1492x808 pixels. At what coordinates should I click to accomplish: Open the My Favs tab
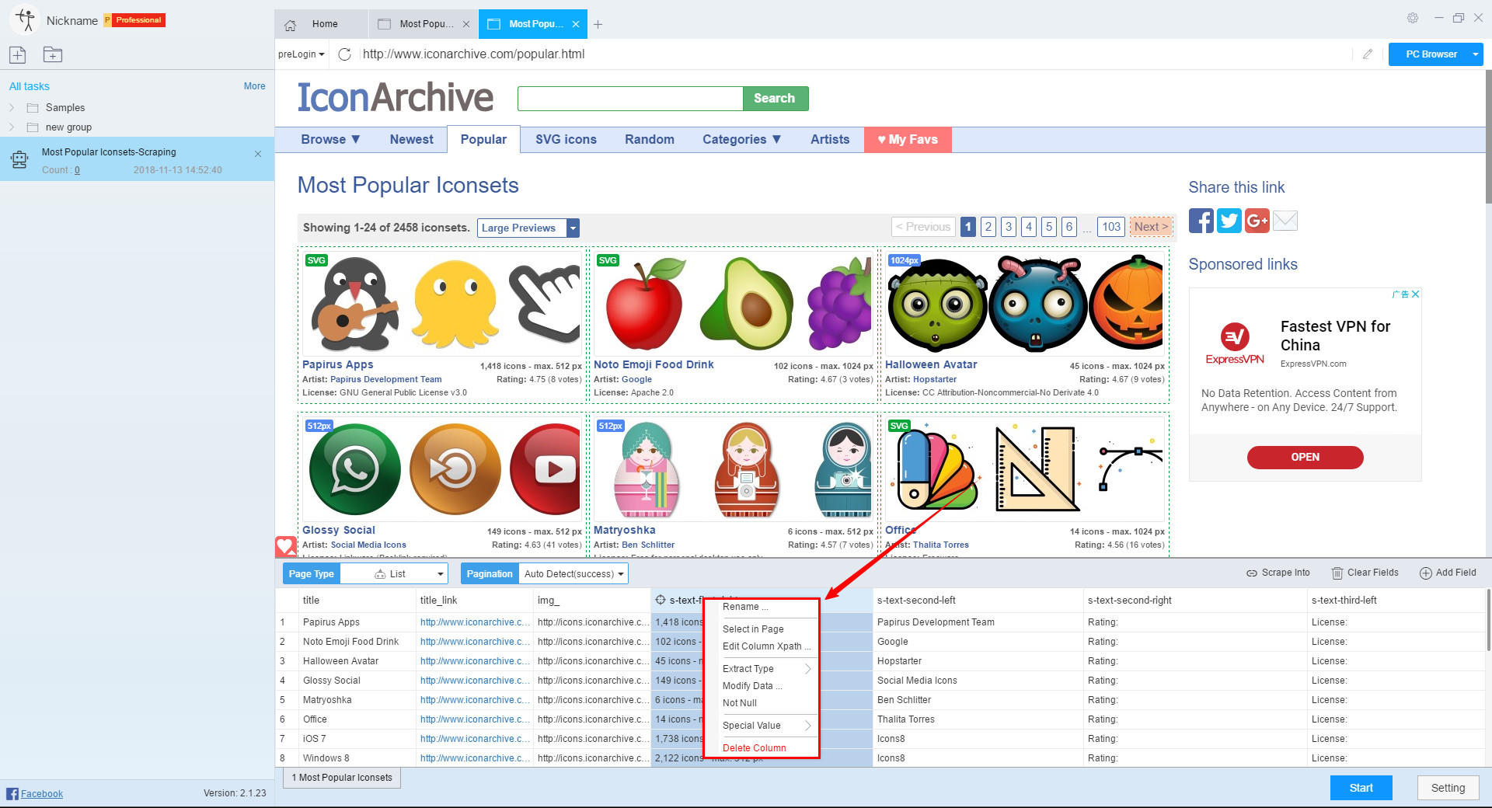click(908, 139)
